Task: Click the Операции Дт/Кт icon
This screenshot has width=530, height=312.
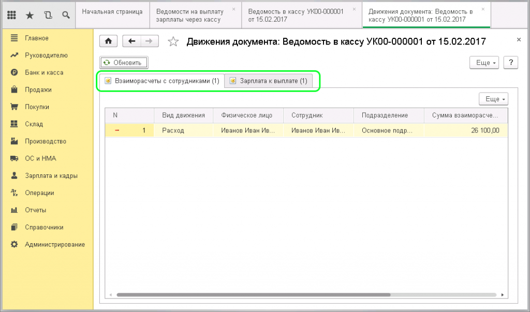Action: (x=14, y=192)
